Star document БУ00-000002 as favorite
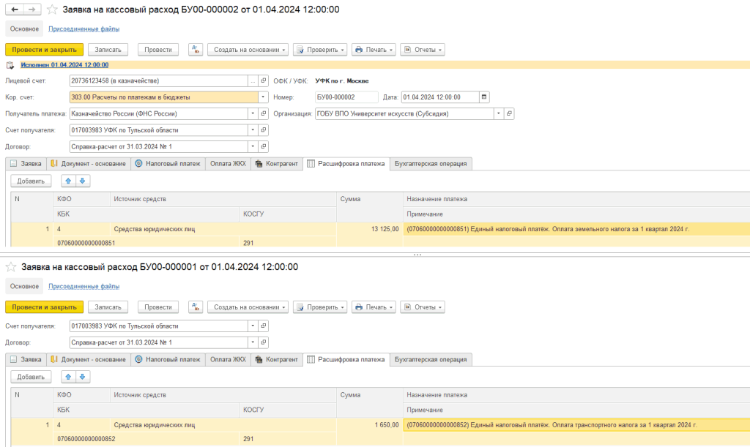Screen dimensions: 750x447 52,10
